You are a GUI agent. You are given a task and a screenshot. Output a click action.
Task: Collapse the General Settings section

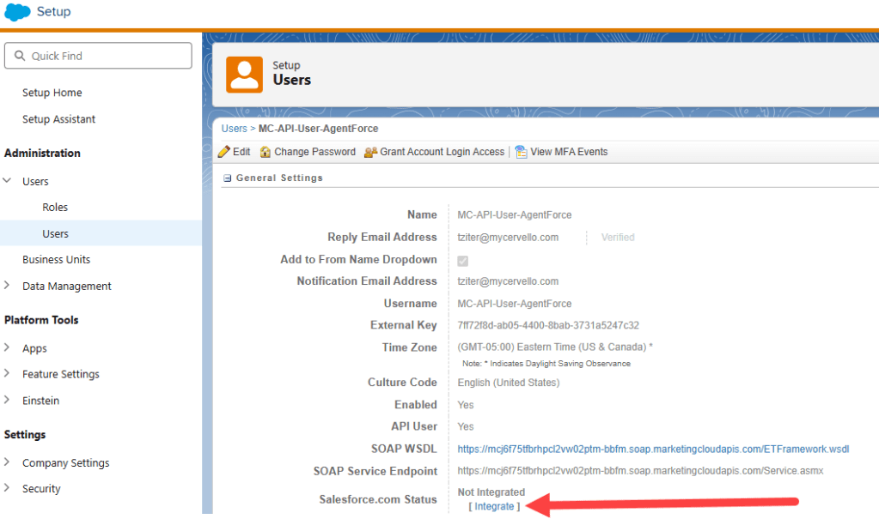click(228, 178)
